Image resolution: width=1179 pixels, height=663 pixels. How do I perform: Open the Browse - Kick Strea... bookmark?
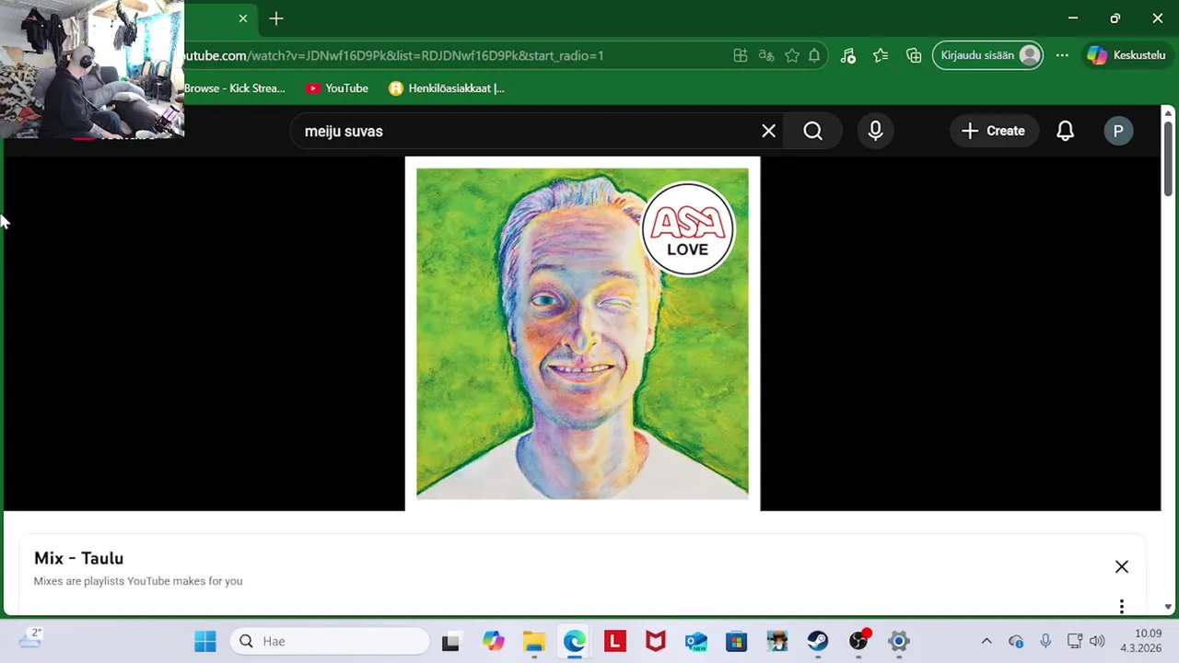tap(235, 88)
